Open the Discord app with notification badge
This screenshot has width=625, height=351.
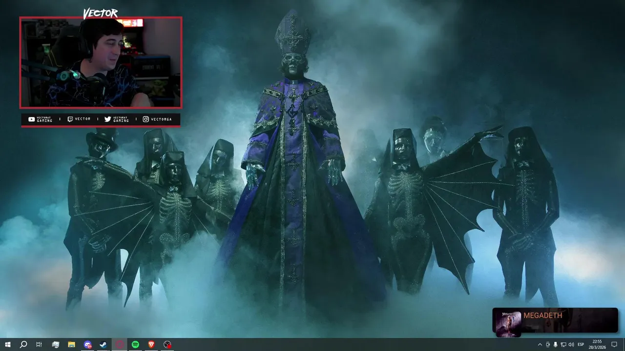click(87, 345)
